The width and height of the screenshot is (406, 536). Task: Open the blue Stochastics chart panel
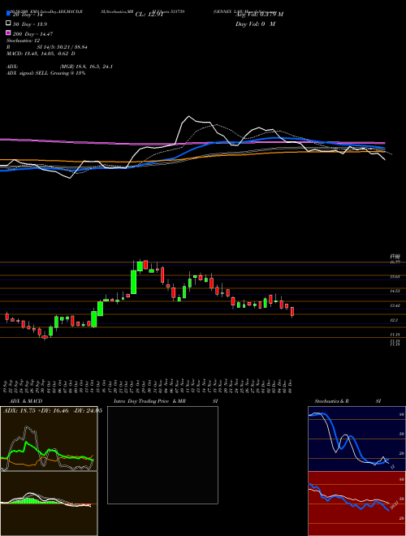click(x=356, y=439)
